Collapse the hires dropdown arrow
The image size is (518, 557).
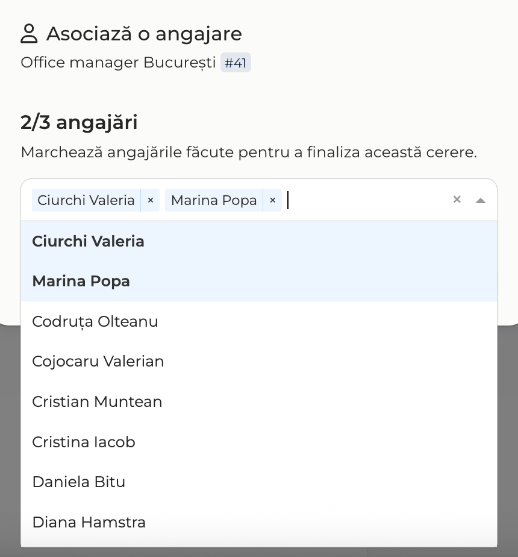(x=481, y=200)
